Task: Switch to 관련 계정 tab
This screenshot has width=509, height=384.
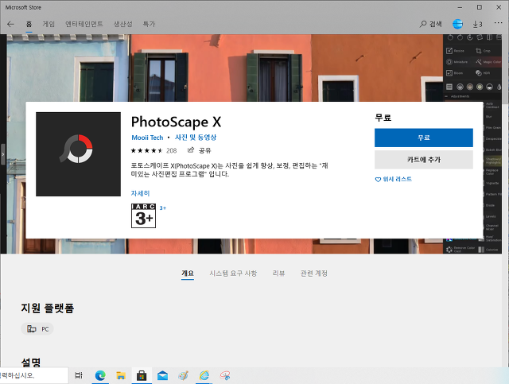Action: (x=314, y=273)
